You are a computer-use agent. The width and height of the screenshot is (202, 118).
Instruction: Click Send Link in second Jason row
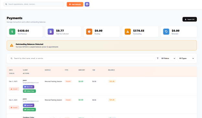coord(28,105)
